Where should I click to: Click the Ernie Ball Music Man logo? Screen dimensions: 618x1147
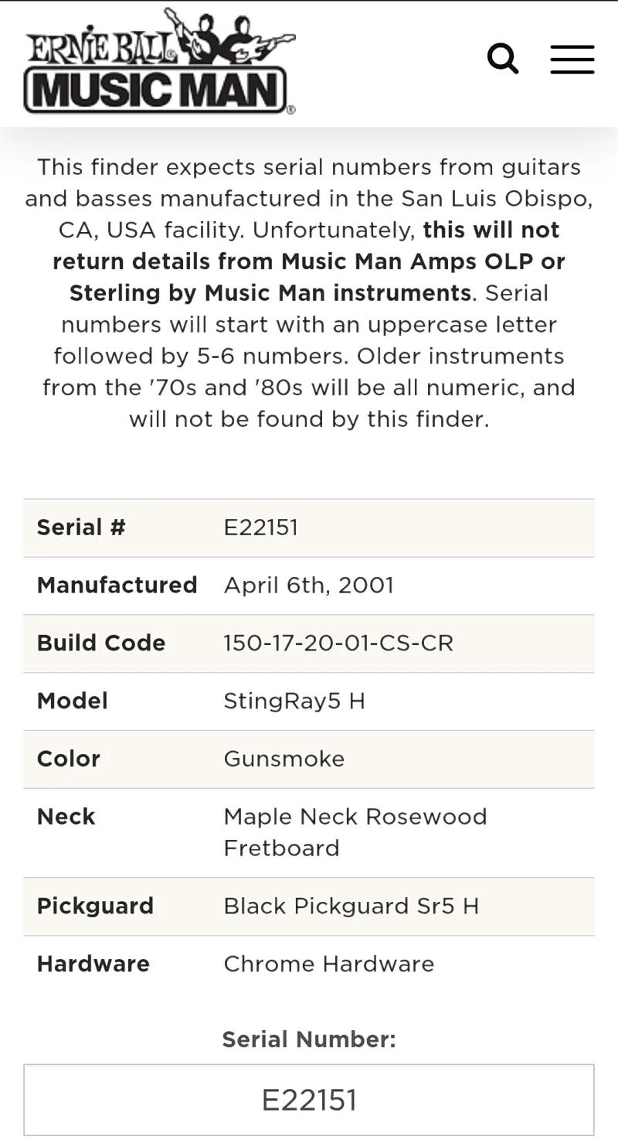[x=160, y=61]
